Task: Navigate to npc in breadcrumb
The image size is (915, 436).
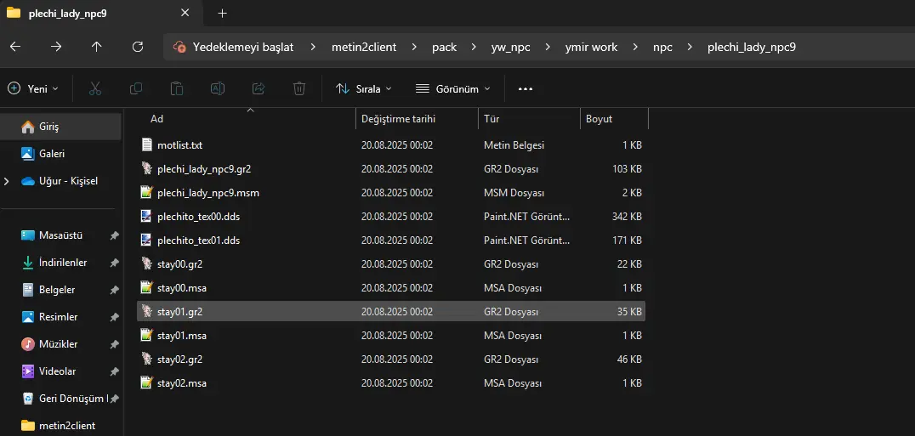Action: [662, 48]
